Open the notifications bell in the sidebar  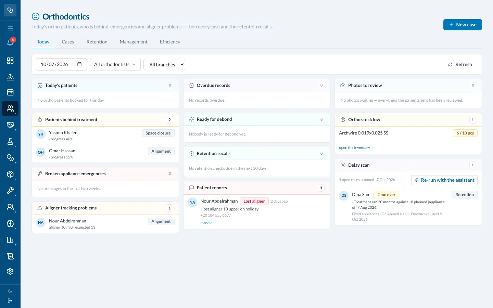(x=10, y=43)
